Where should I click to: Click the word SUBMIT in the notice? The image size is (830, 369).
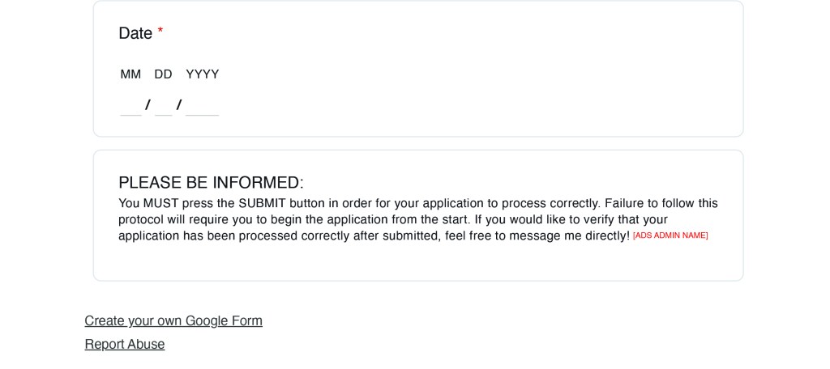(262, 203)
